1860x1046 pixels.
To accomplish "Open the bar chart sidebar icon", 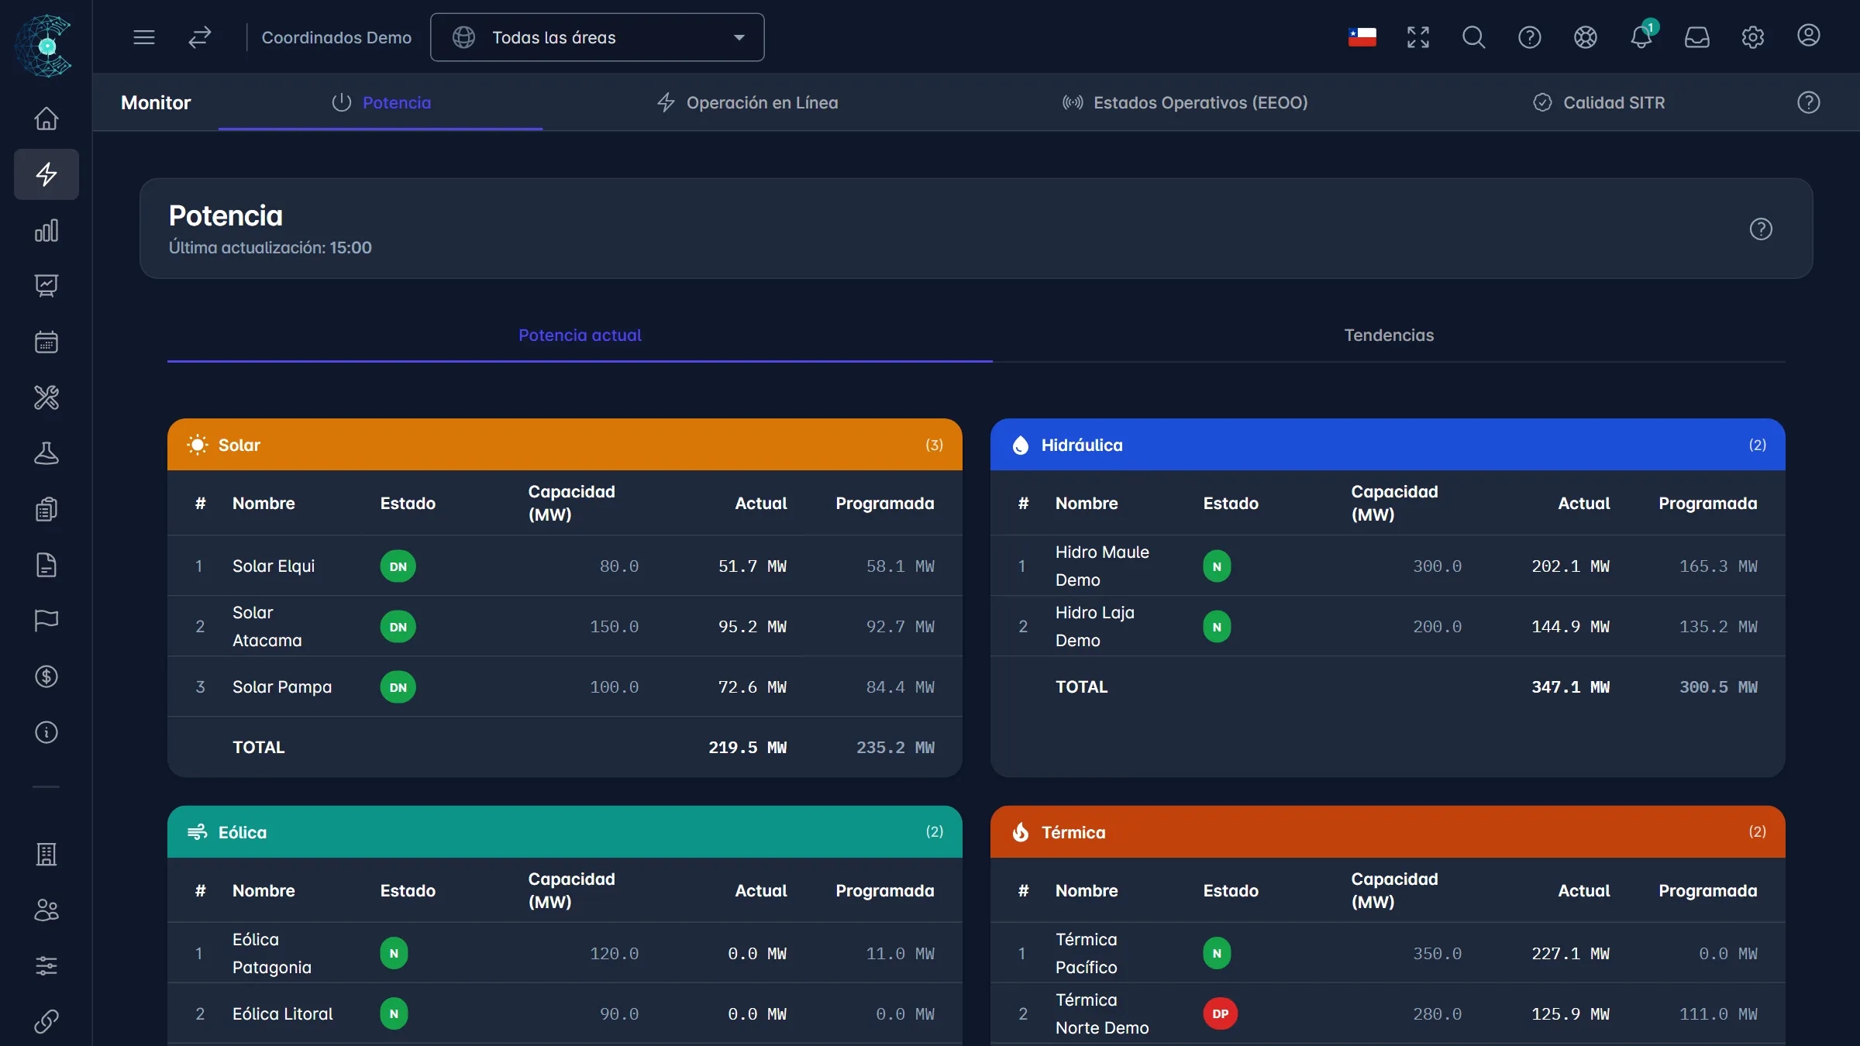I will pos(46,230).
